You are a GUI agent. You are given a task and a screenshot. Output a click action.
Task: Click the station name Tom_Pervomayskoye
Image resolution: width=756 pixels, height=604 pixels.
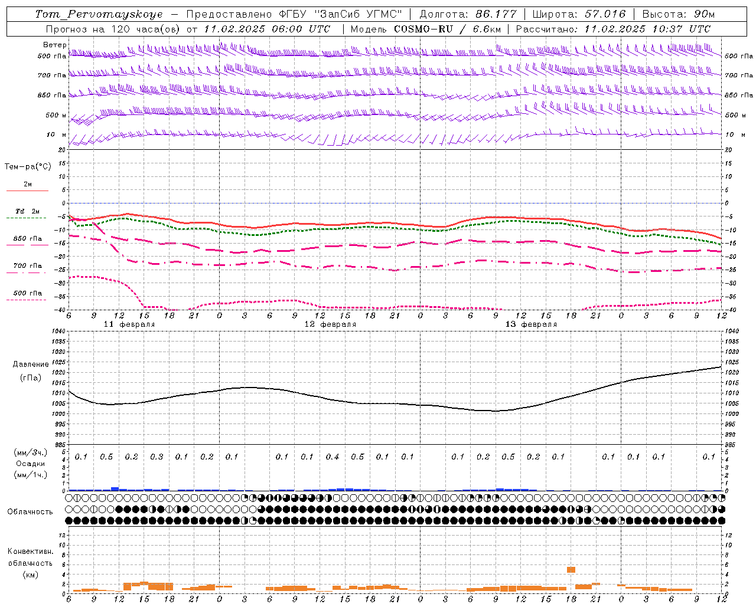tap(99, 14)
